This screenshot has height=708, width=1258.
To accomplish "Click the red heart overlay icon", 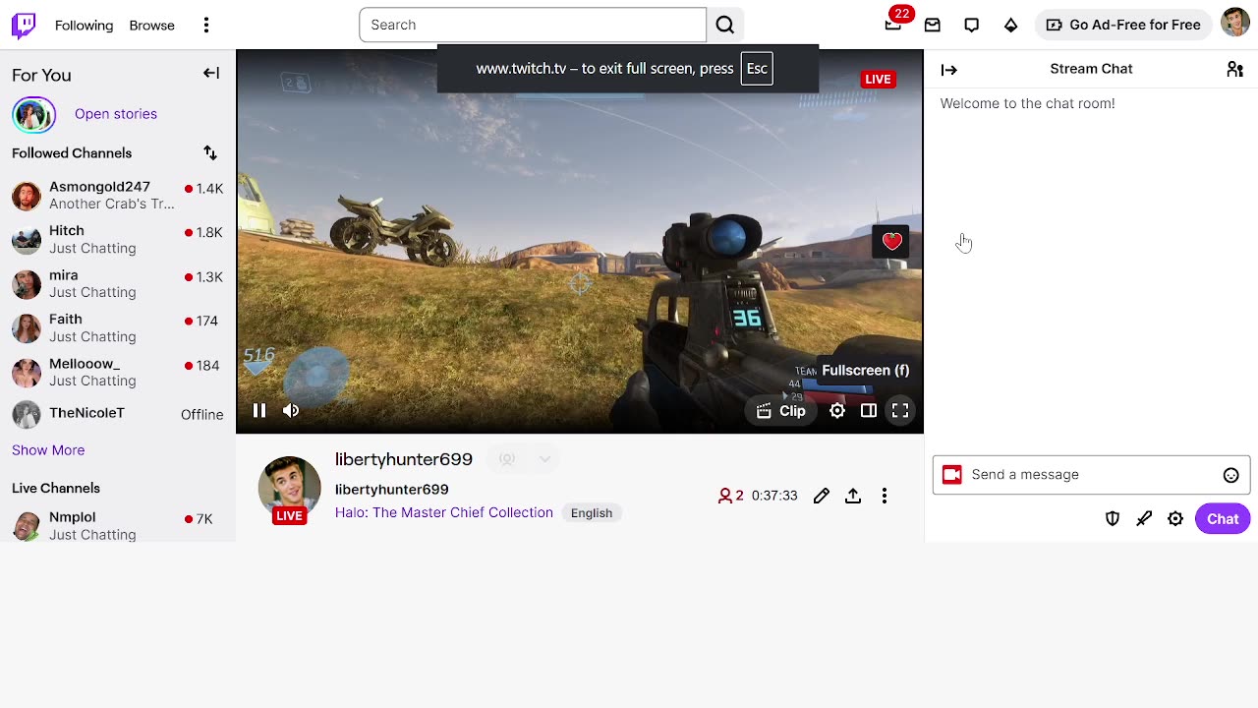I will (891, 241).
